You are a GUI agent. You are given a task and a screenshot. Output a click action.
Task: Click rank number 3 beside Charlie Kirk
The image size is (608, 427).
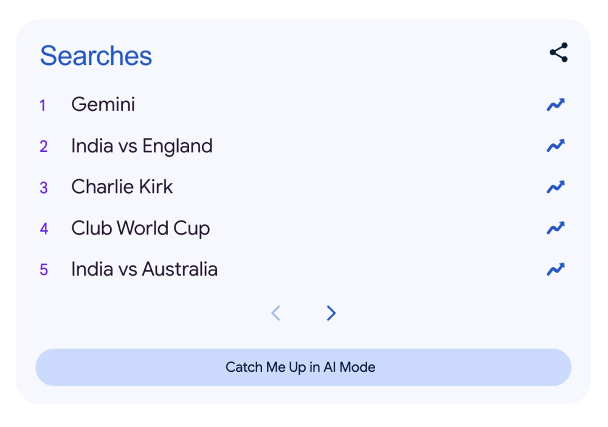(x=43, y=188)
